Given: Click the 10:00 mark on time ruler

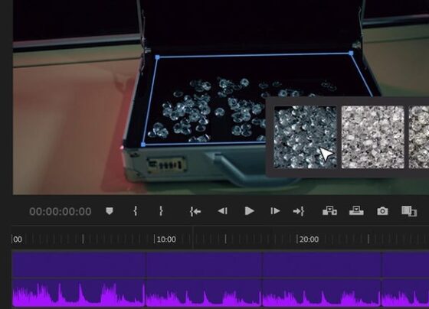Looking at the screenshot, I should coord(166,239).
